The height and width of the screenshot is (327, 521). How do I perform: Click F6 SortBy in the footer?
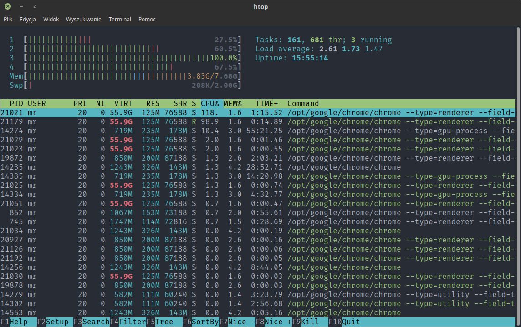click(x=201, y=322)
